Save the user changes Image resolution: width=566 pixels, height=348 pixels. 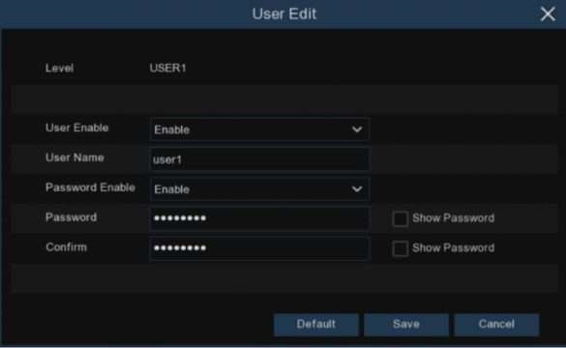coord(406,325)
